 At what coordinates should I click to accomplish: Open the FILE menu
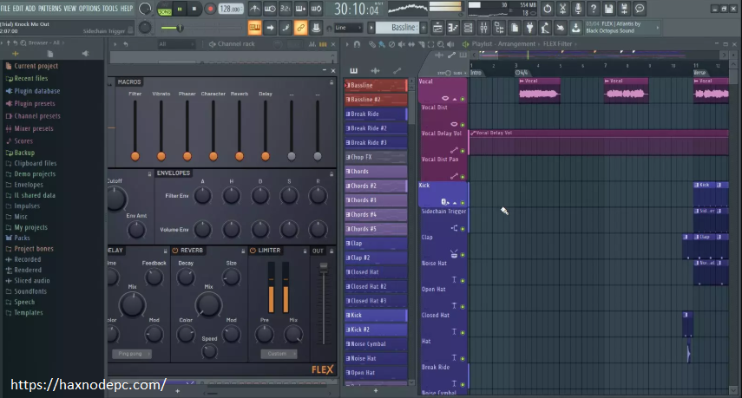(x=5, y=9)
